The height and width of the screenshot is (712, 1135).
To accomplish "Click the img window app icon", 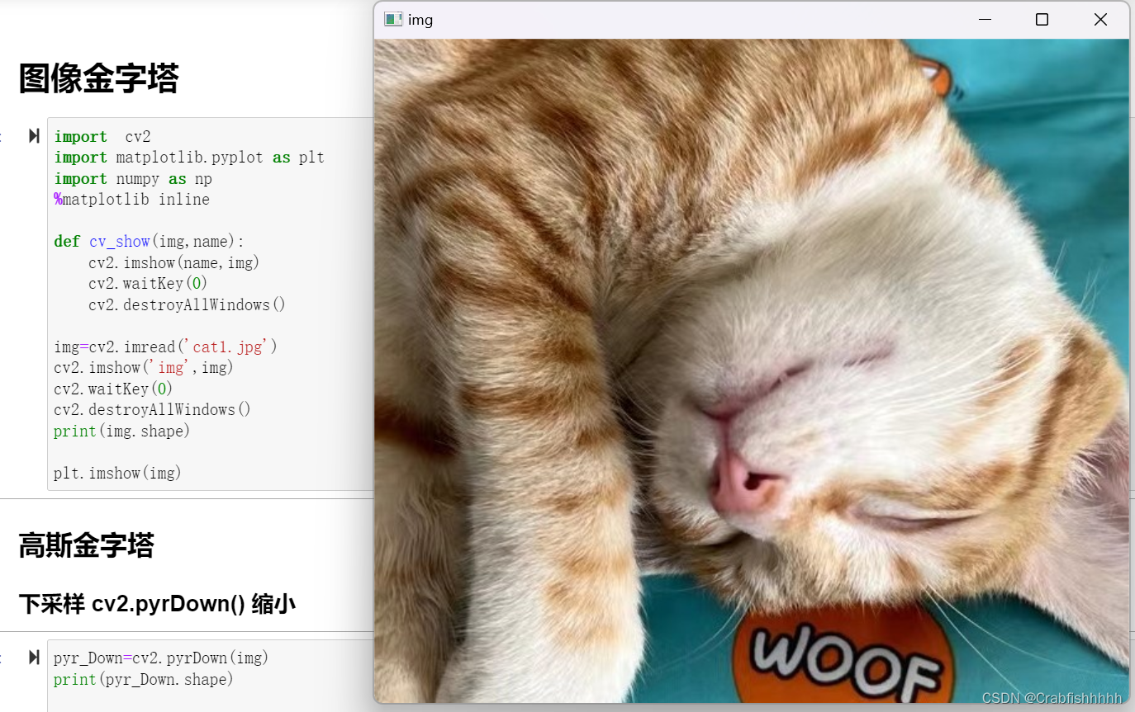I will (x=393, y=20).
